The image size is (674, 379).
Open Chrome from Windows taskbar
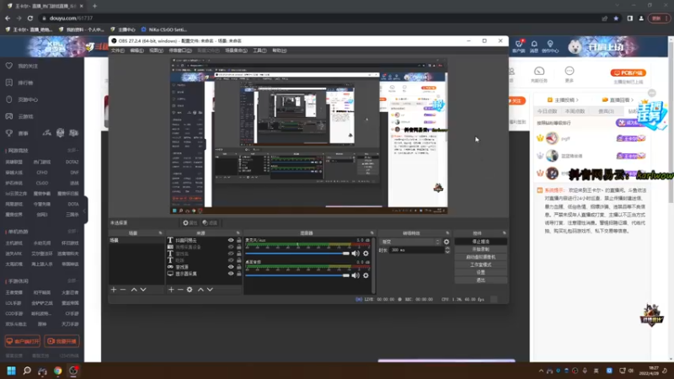pos(57,371)
